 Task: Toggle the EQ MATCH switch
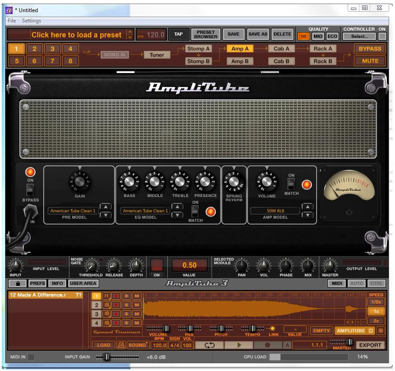pos(195,211)
